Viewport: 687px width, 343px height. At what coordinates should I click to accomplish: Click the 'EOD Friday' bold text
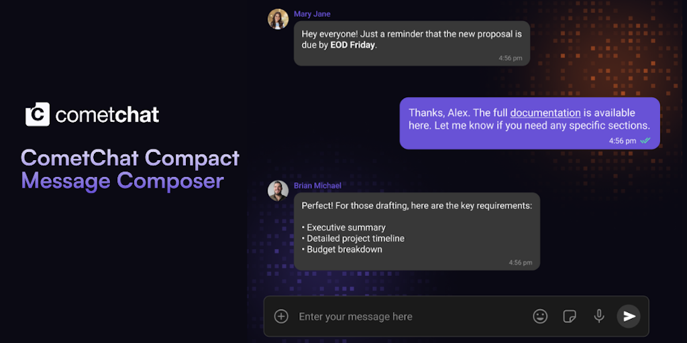353,46
